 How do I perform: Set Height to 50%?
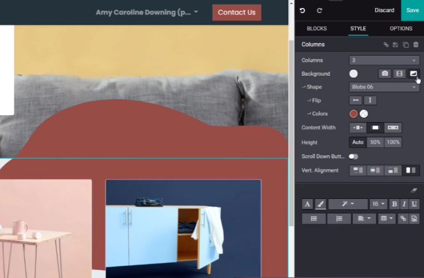375,142
